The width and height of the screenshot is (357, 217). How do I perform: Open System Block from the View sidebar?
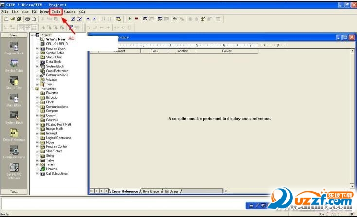(14, 117)
